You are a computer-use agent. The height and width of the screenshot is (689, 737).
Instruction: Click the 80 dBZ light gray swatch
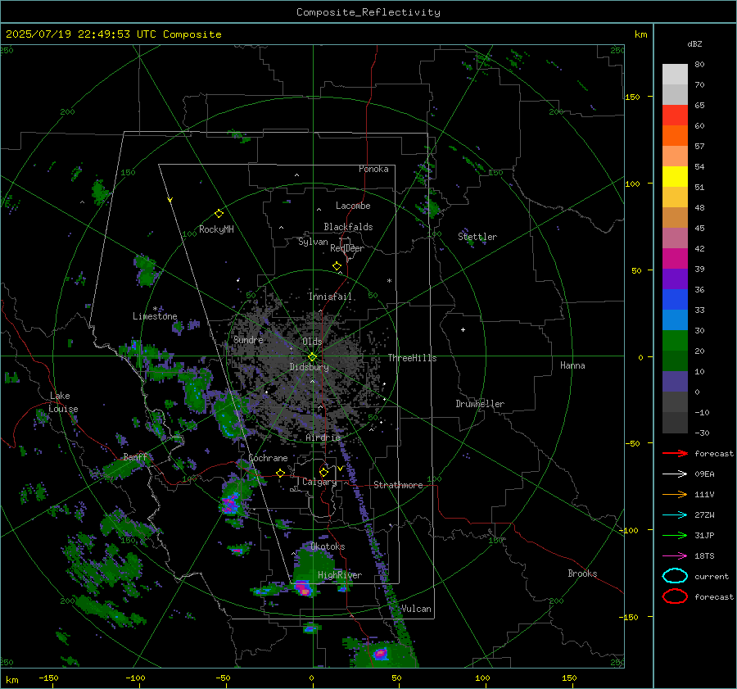675,75
